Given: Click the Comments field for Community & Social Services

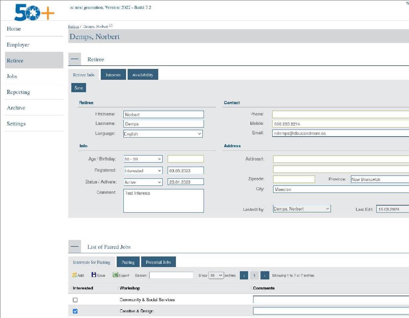Looking at the screenshot, I should [331, 300].
